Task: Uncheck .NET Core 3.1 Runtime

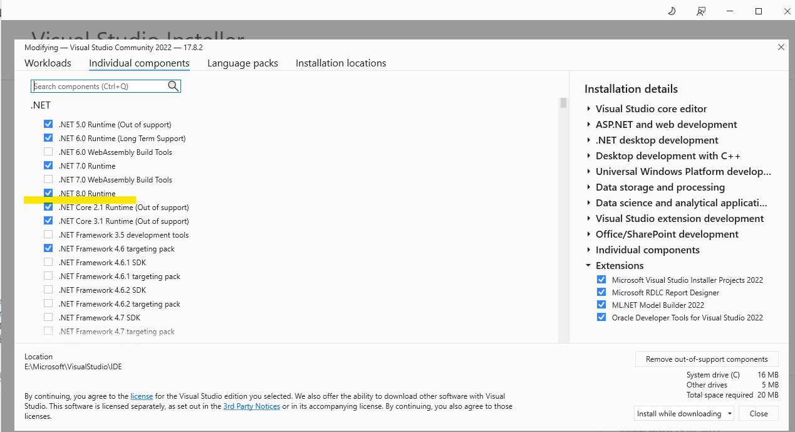Action: (x=48, y=221)
